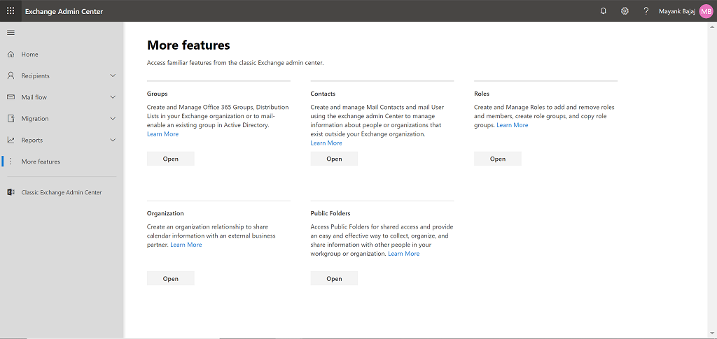Expand the Migration section chevron

point(113,119)
